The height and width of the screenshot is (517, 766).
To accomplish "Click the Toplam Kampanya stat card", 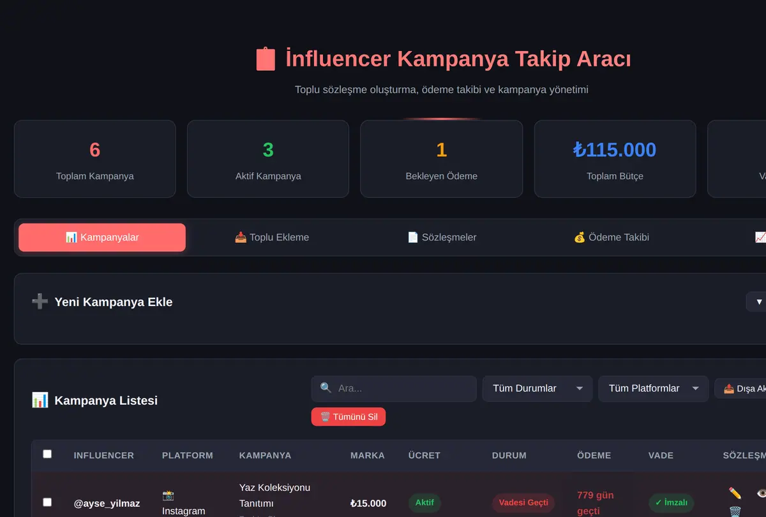I will (x=94, y=159).
